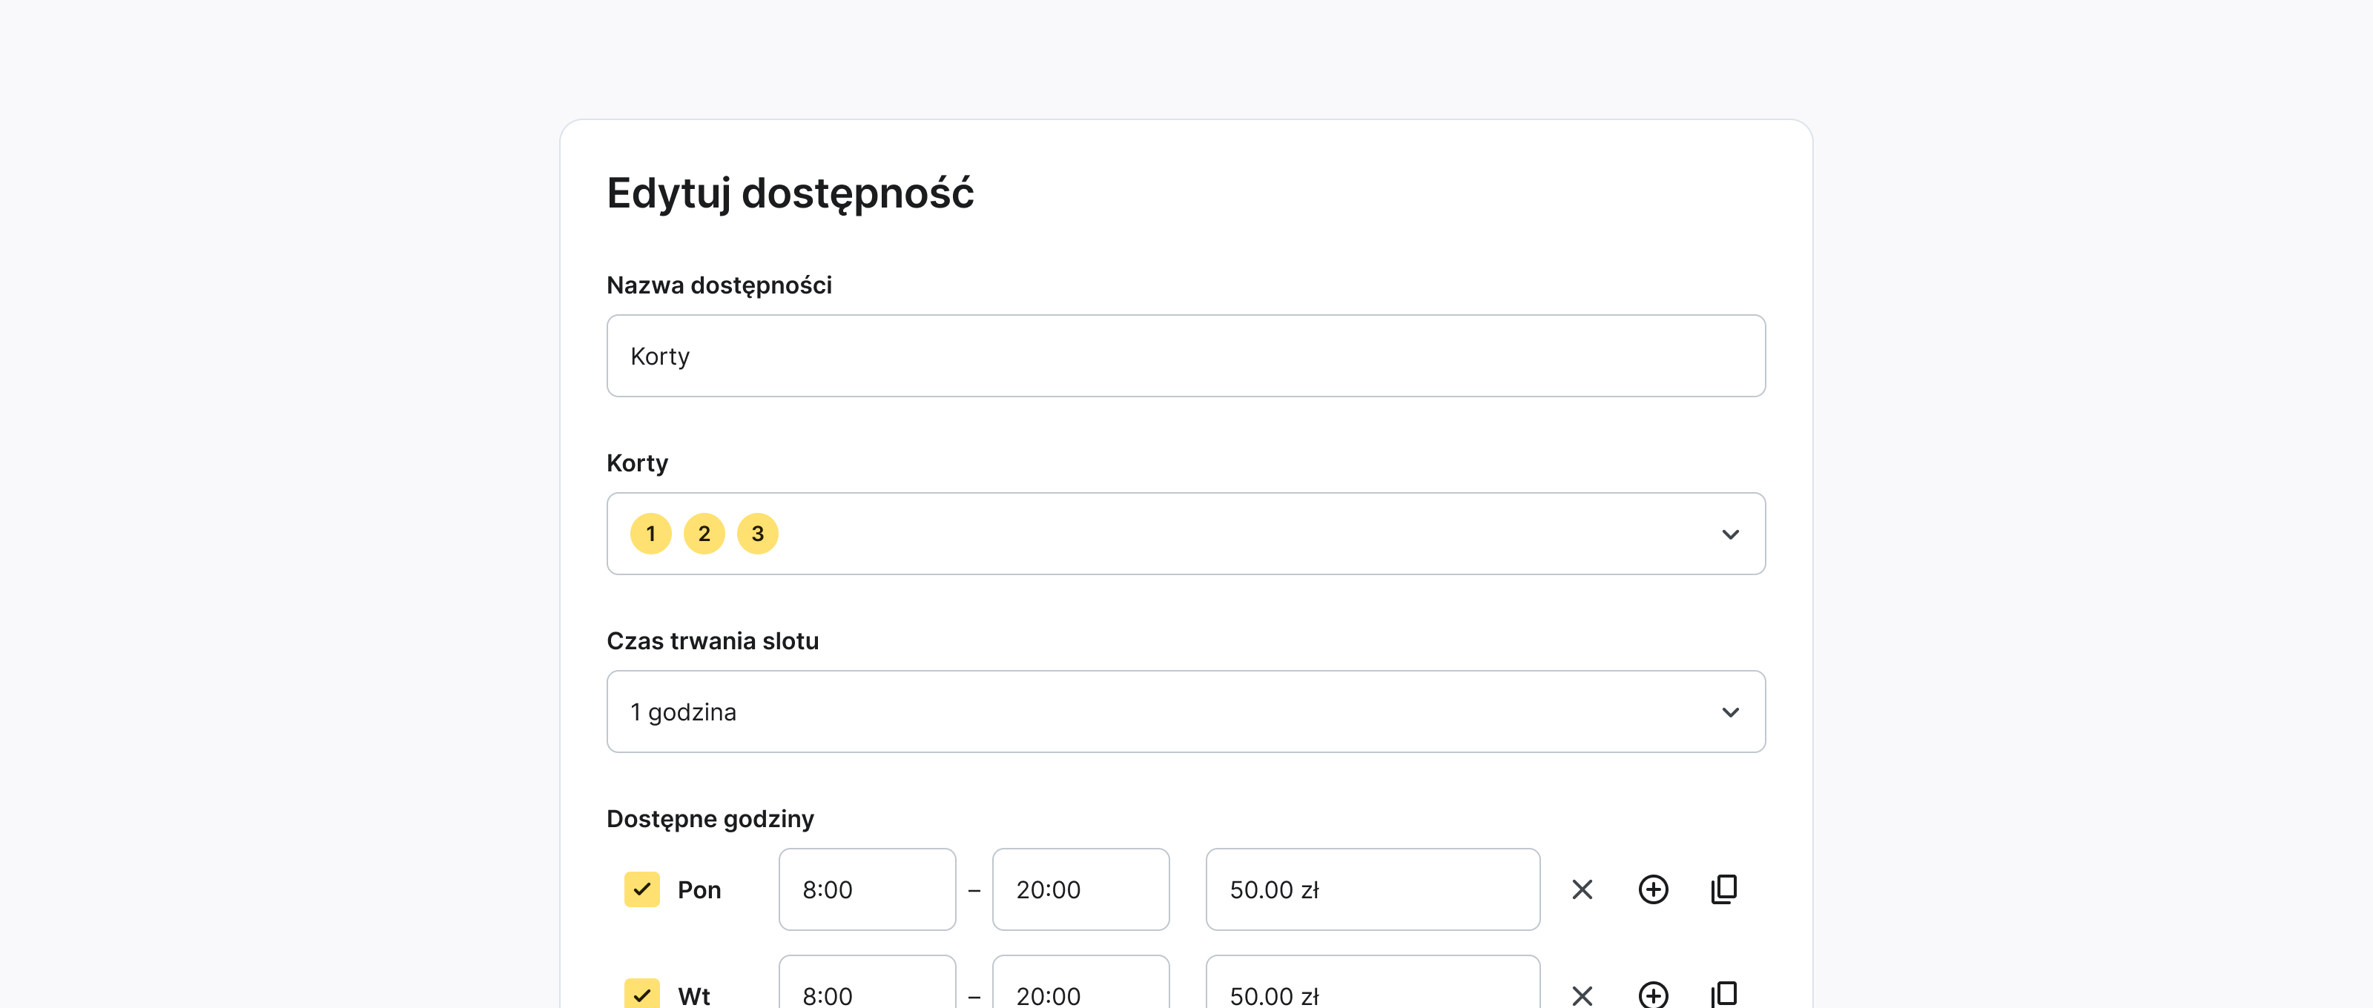Copy Tuesday hours to other days
Image resolution: width=2373 pixels, height=1008 pixels.
coord(1723,995)
